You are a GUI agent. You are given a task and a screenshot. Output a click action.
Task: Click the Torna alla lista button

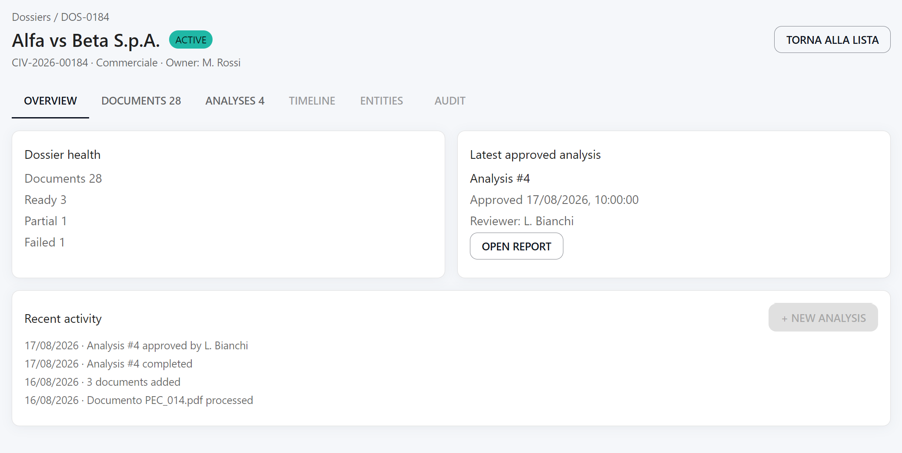pyautogui.click(x=832, y=39)
